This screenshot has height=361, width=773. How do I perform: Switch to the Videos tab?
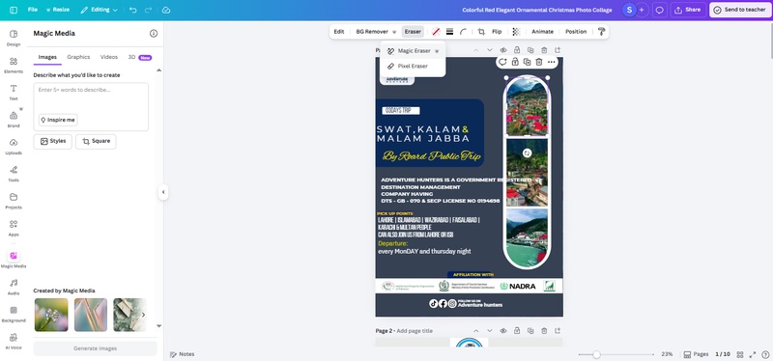(x=109, y=57)
